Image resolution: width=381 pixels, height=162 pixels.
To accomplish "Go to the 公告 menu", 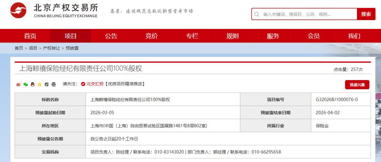I will click(111, 36).
